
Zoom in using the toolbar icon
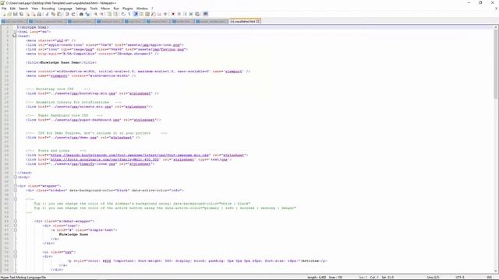(x=95, y=14)
